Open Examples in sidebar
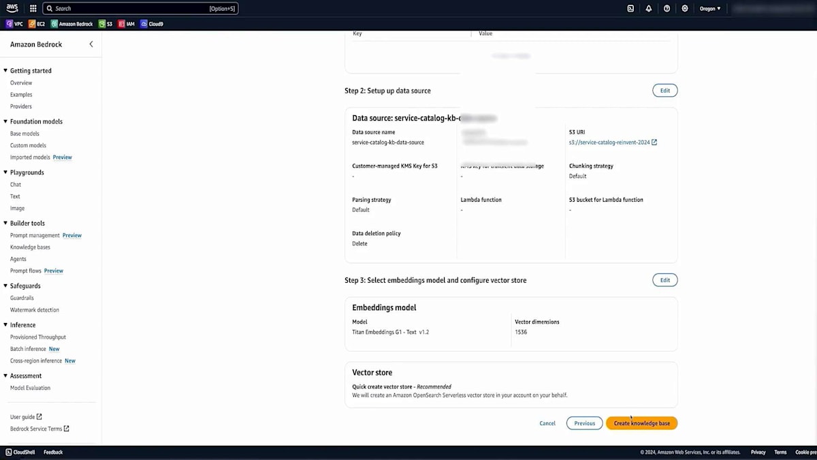 click(21, 95)
